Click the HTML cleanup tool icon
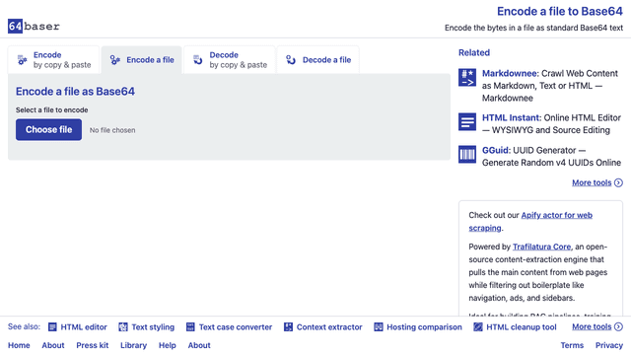Screen dimensions: 631x355 tap(477, 326)
